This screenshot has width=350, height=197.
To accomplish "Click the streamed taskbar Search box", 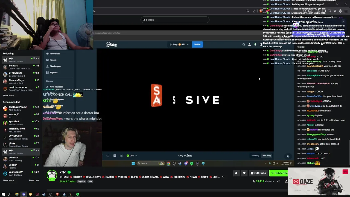I will click(151, 163).
